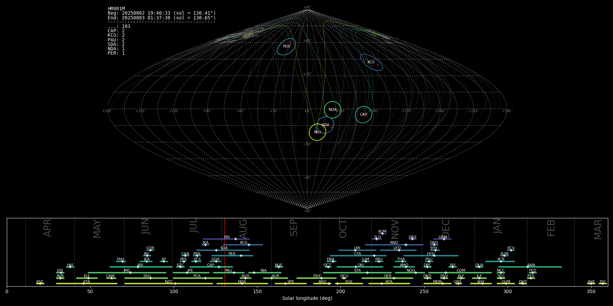Select the 'Beg: 20250802 19:40:33' line

coord(162,13)
